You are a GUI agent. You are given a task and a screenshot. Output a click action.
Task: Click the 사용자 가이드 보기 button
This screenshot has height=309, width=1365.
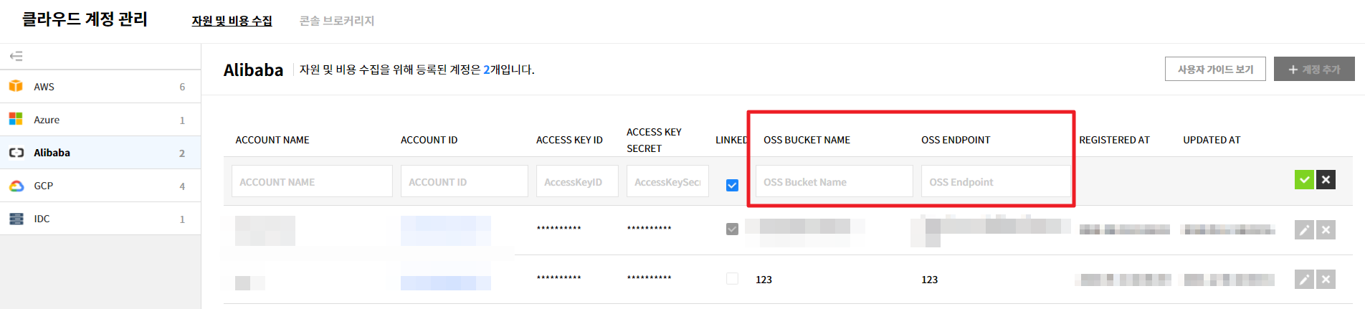coord(1215,70)
